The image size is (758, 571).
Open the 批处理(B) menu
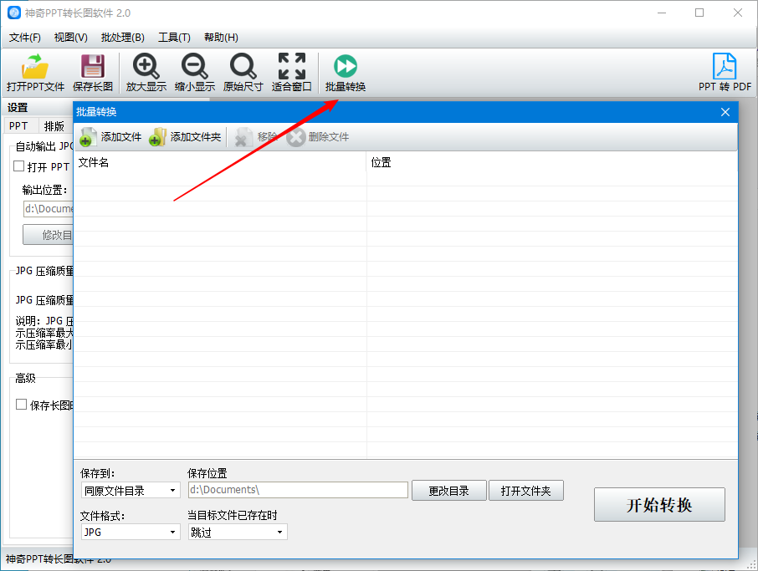[x=123, y=37]
